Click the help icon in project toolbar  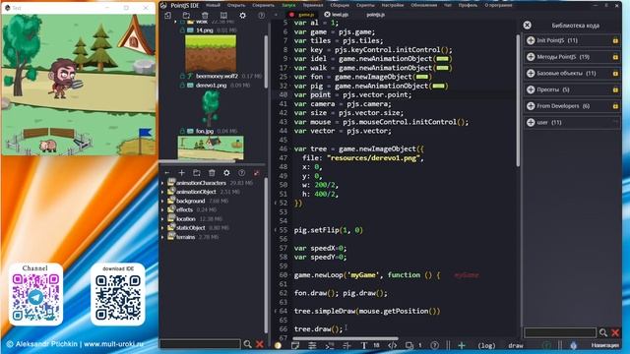[x=262, y=16]
